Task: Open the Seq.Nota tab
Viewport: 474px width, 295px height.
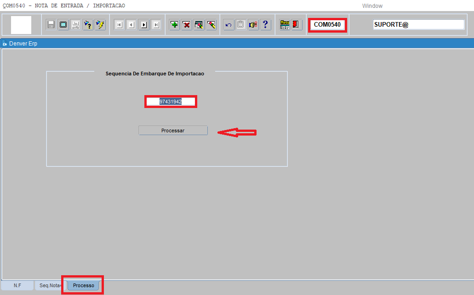Action: point(51,285)
